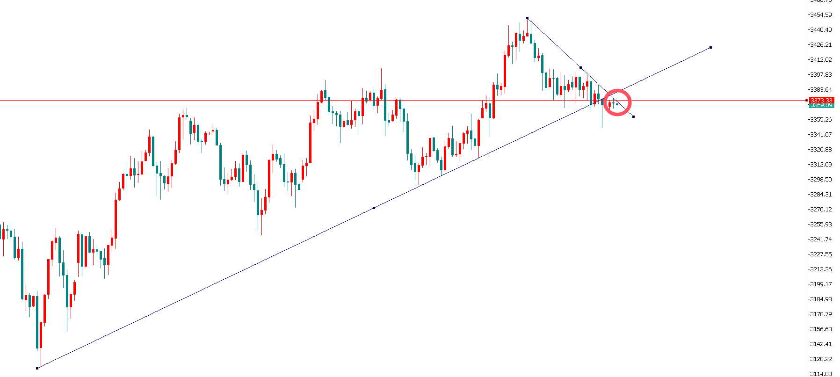Click the 3213.36 price scale value
Screen dimensions: 840x377
pos(821,269)
